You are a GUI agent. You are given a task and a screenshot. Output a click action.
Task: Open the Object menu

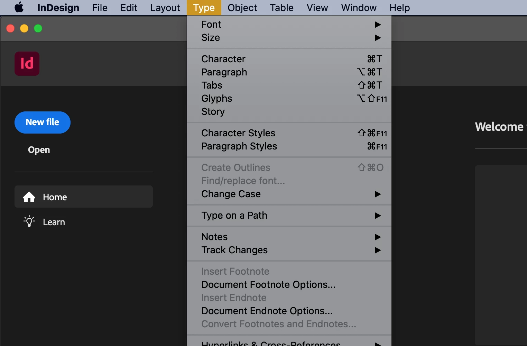[242, 8]
